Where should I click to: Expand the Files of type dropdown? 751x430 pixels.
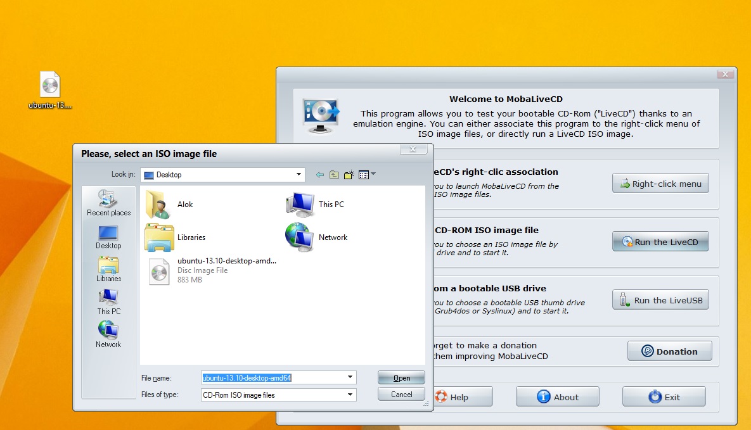(350, 395)
